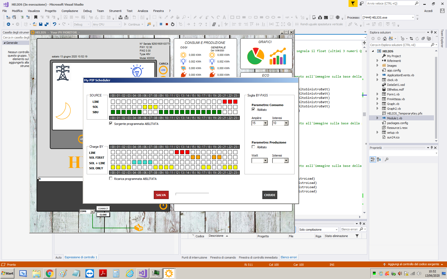The width and height of the screenshot is (447, 279).
Task: Open the COM6 port dropdown
Action: [x=92, y=212]
